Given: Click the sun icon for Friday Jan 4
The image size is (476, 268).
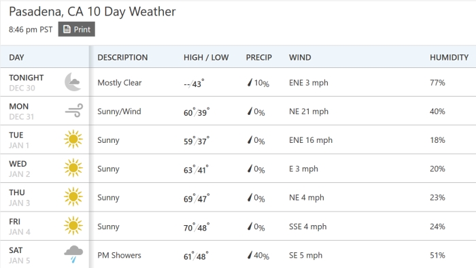Looking at the screenshot, I should (73, 226).
